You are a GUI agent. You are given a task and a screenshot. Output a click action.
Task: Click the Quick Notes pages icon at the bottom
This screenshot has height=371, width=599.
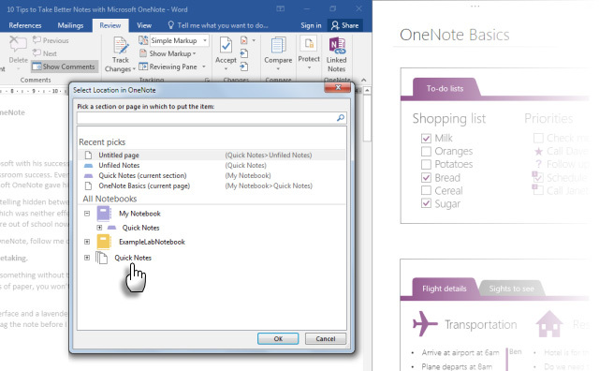point(101,258)
